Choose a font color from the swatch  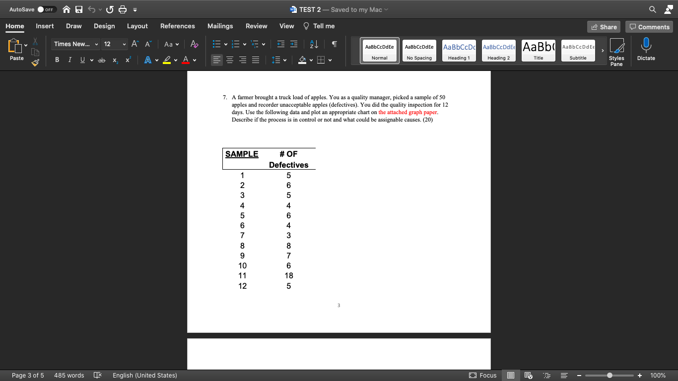pyautogui.click(x=185, y=60)
